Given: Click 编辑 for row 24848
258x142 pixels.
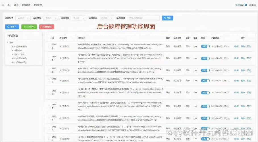Looking at the screenshot, I should pos(236,46).
